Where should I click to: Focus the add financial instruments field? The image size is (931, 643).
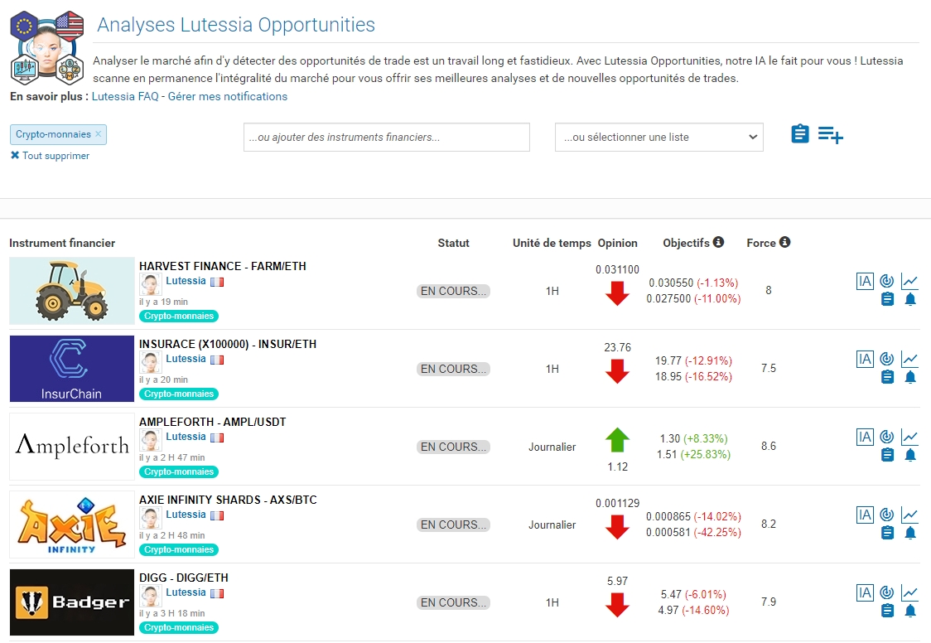[x=387, y=138]
